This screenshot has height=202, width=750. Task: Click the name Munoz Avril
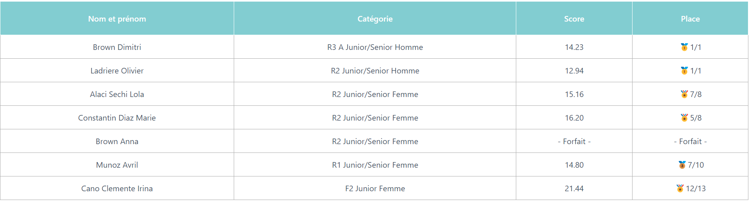(x=117, y=165)
